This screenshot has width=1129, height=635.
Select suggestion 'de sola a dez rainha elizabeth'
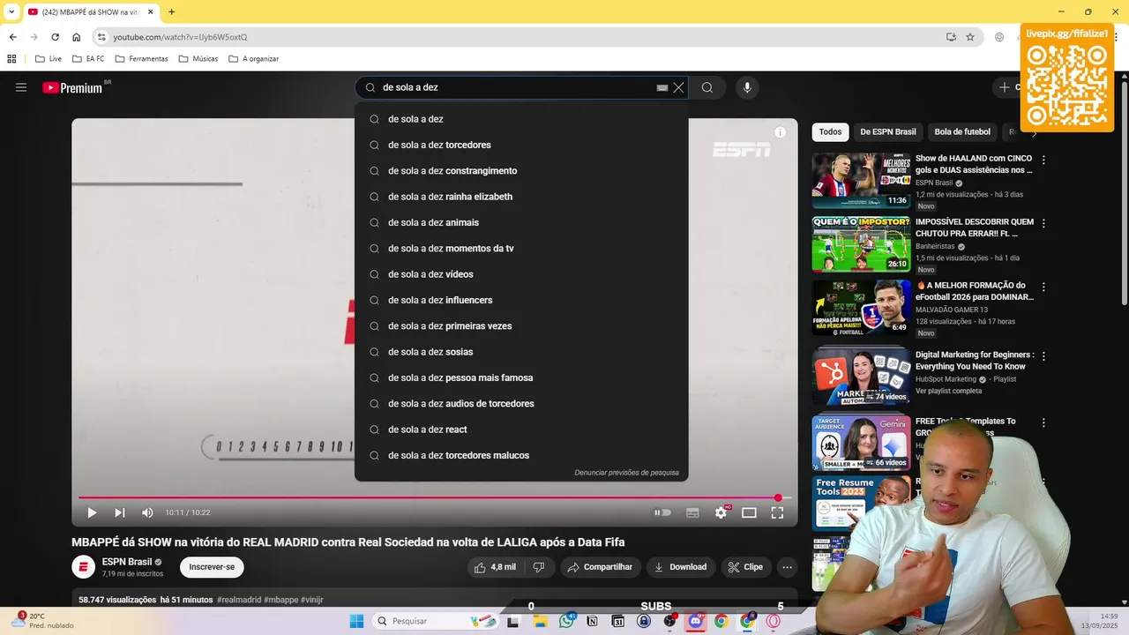click(521, 197)
